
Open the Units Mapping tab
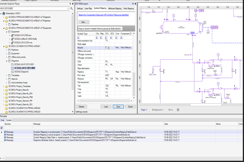(x=129, y=9)
